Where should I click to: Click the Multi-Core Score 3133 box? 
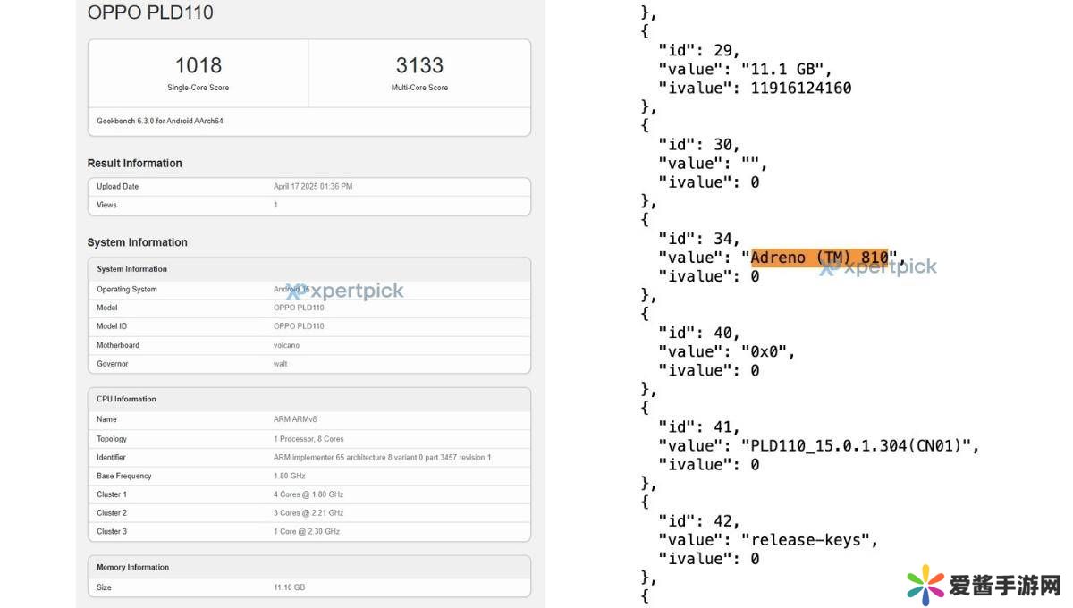419,73
